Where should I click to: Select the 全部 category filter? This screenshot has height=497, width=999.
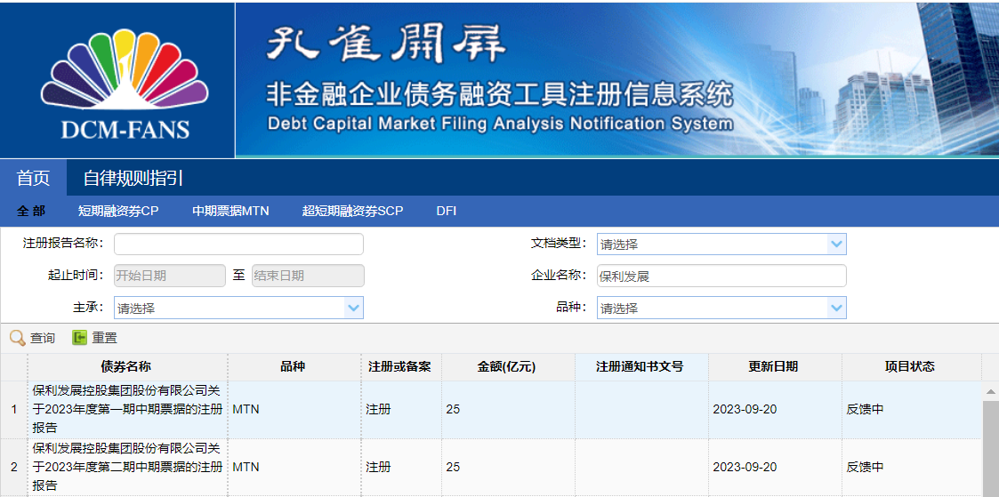(x=30, y=212)
